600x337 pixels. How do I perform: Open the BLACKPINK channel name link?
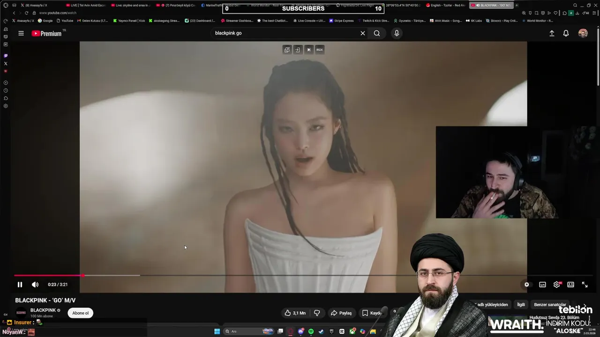click(x=43, y=310)
